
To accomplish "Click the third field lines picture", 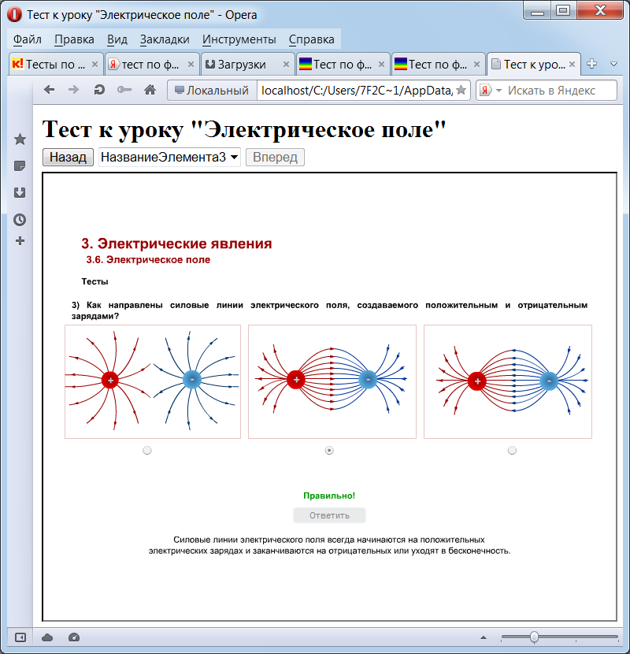I will (x=508, y=381).
